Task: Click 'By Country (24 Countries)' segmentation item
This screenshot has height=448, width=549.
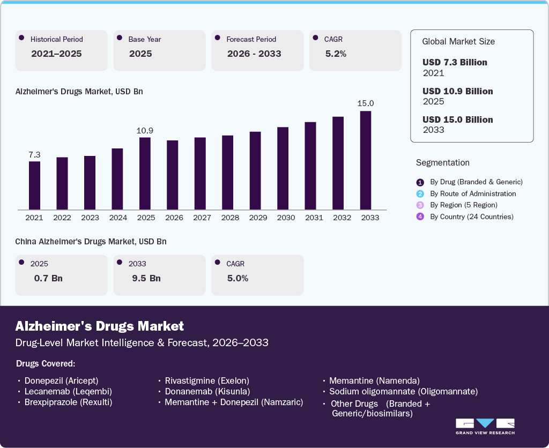Action: 472,216
